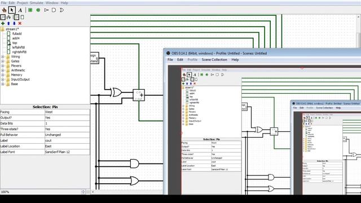Viewport: 361px width, 203px height.
Task: Click the blue down arrow move circuit icon
Action: coord(14,24)
